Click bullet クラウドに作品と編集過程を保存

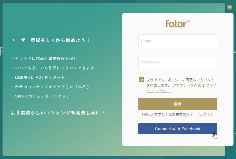(46, 58)
